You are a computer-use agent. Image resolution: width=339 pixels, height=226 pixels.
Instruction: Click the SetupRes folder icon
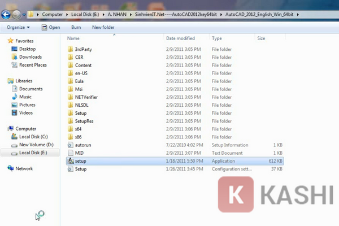point(70,121)
